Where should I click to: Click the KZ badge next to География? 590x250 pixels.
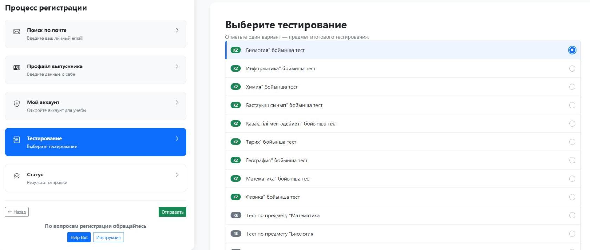pyautogui.click(x=236, y=160)
